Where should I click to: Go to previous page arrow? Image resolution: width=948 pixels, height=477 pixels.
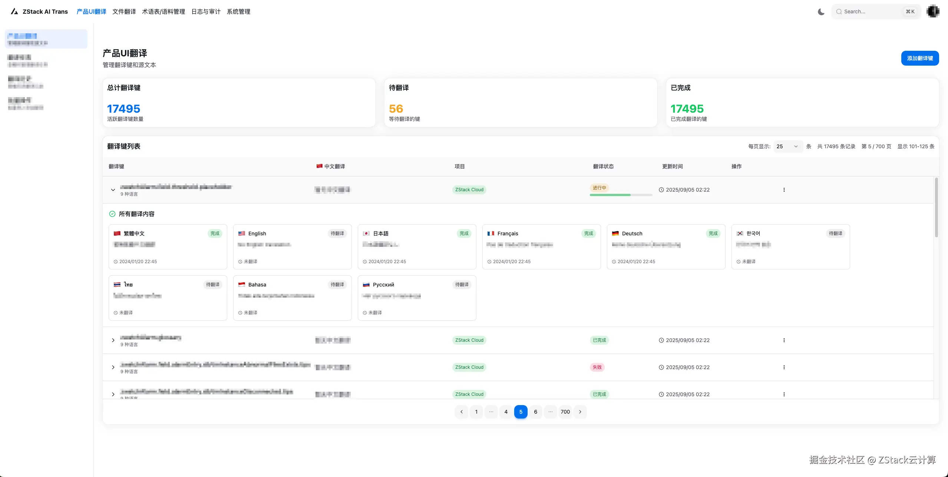[x=461, y=412]
